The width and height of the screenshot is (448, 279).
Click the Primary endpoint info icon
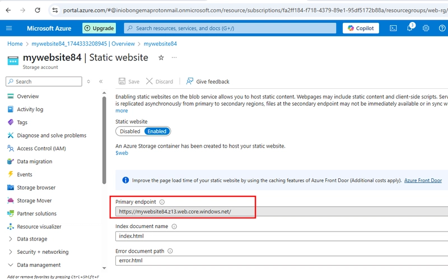pos(162,202)
